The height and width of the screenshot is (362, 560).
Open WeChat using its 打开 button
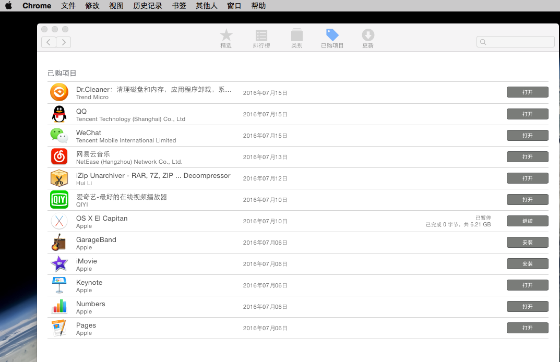pyautogui.click(x=528, y=135)
